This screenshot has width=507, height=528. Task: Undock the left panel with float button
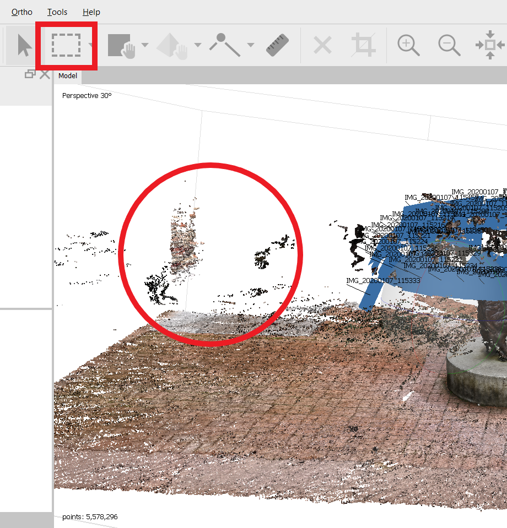coord(30,75)
